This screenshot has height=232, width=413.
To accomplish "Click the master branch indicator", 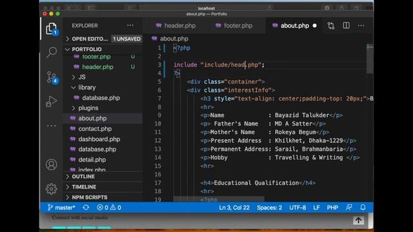I will 61,208.
